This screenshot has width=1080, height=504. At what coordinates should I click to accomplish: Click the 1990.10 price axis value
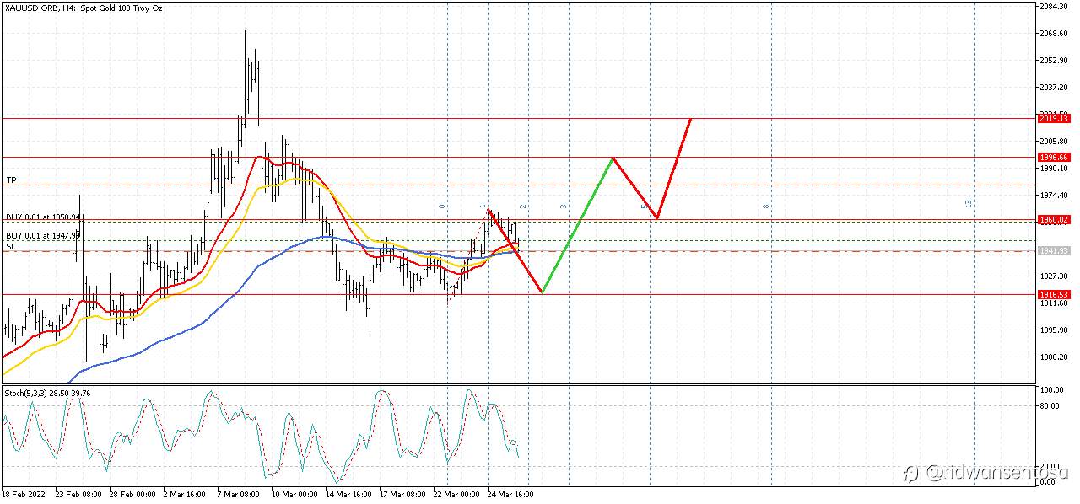point(1054,169)
